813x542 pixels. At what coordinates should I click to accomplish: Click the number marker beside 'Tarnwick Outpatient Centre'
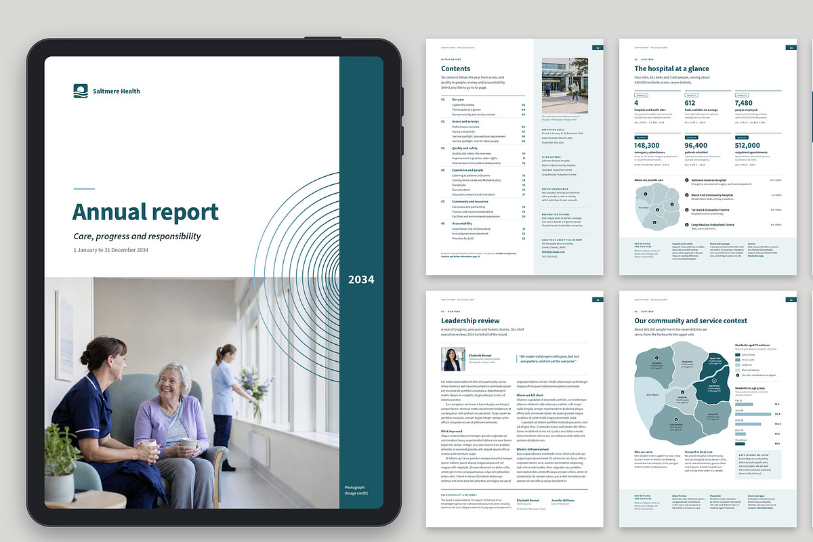pos(687,210)
